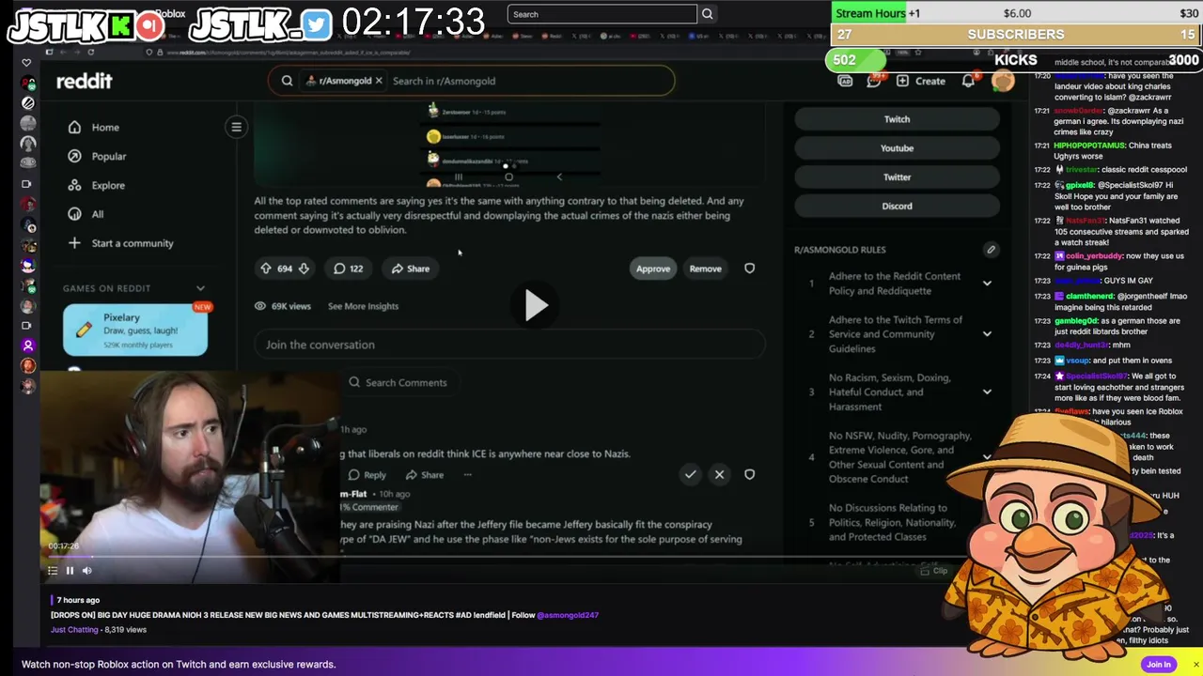
Task: Remove the r/Asmongold search filter chip
Action: tap(379, 81)
